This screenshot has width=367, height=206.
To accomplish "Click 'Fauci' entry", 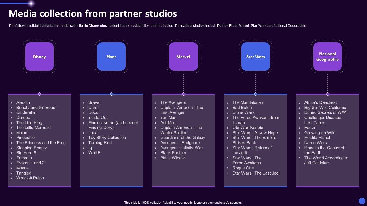I will click(310, 128).
